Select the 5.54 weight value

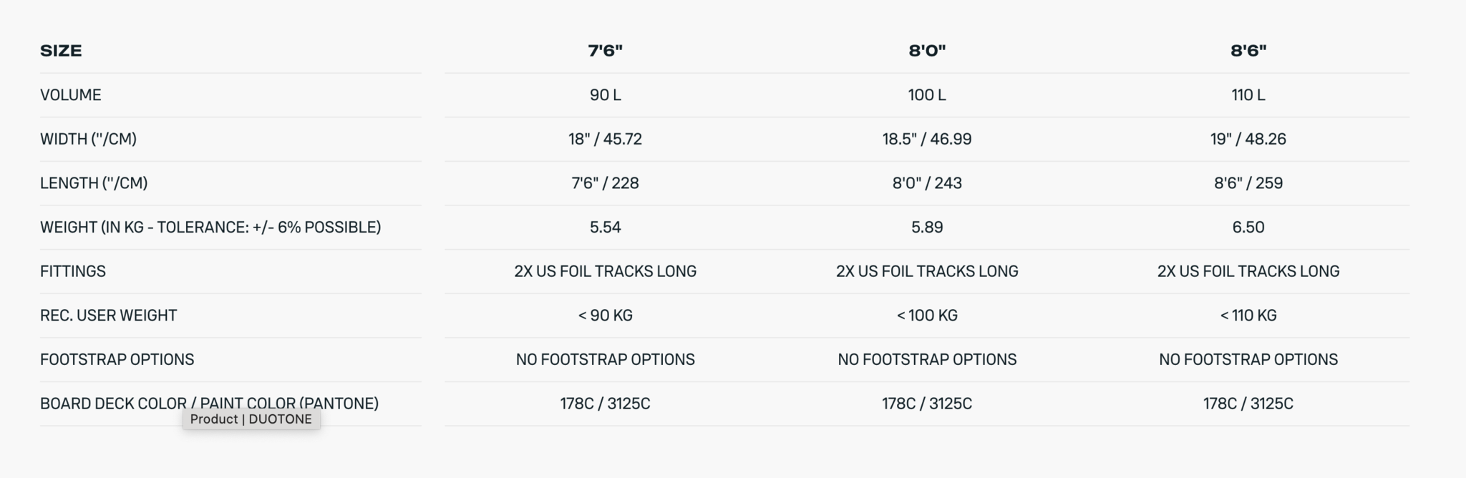point(605,228)
